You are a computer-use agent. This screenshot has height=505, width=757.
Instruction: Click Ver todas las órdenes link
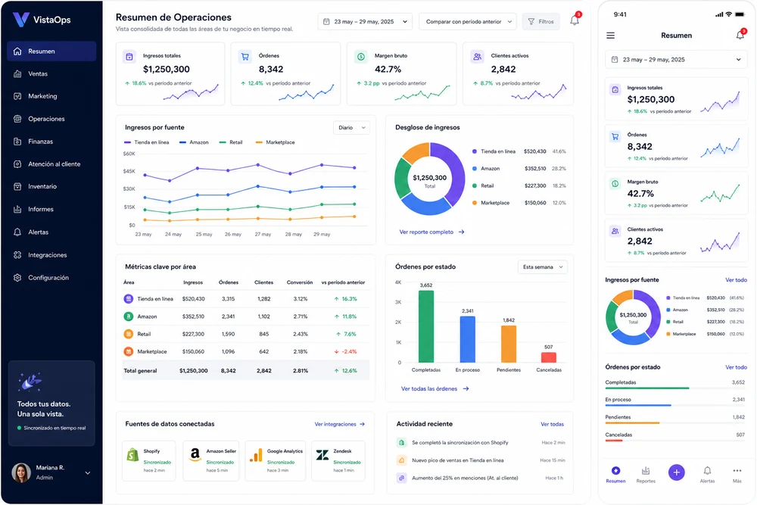click(435, 388)
